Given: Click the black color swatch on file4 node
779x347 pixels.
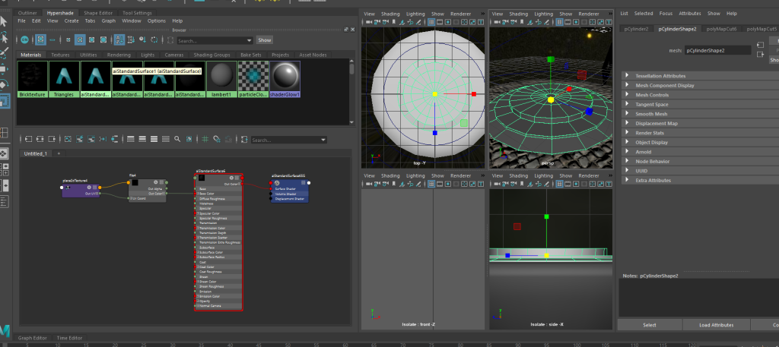Looking at the screenshot, I should [135, 182].
